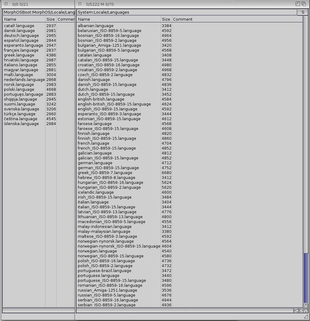
Task: Select danish.language file
Action: pos(94,79)
